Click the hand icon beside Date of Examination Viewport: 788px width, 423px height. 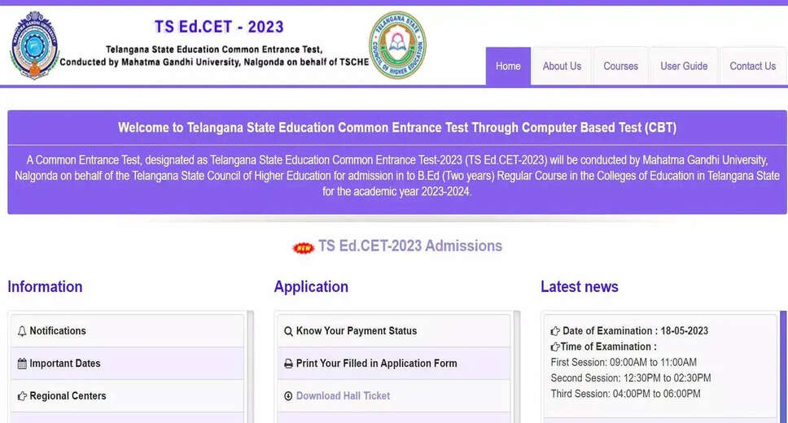tap(555, 331)
